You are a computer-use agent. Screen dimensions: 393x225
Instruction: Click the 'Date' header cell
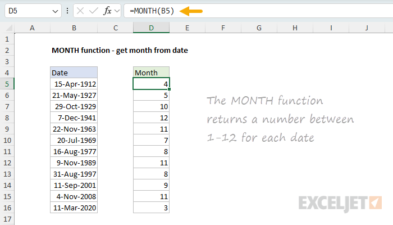[x=74, y=73]
